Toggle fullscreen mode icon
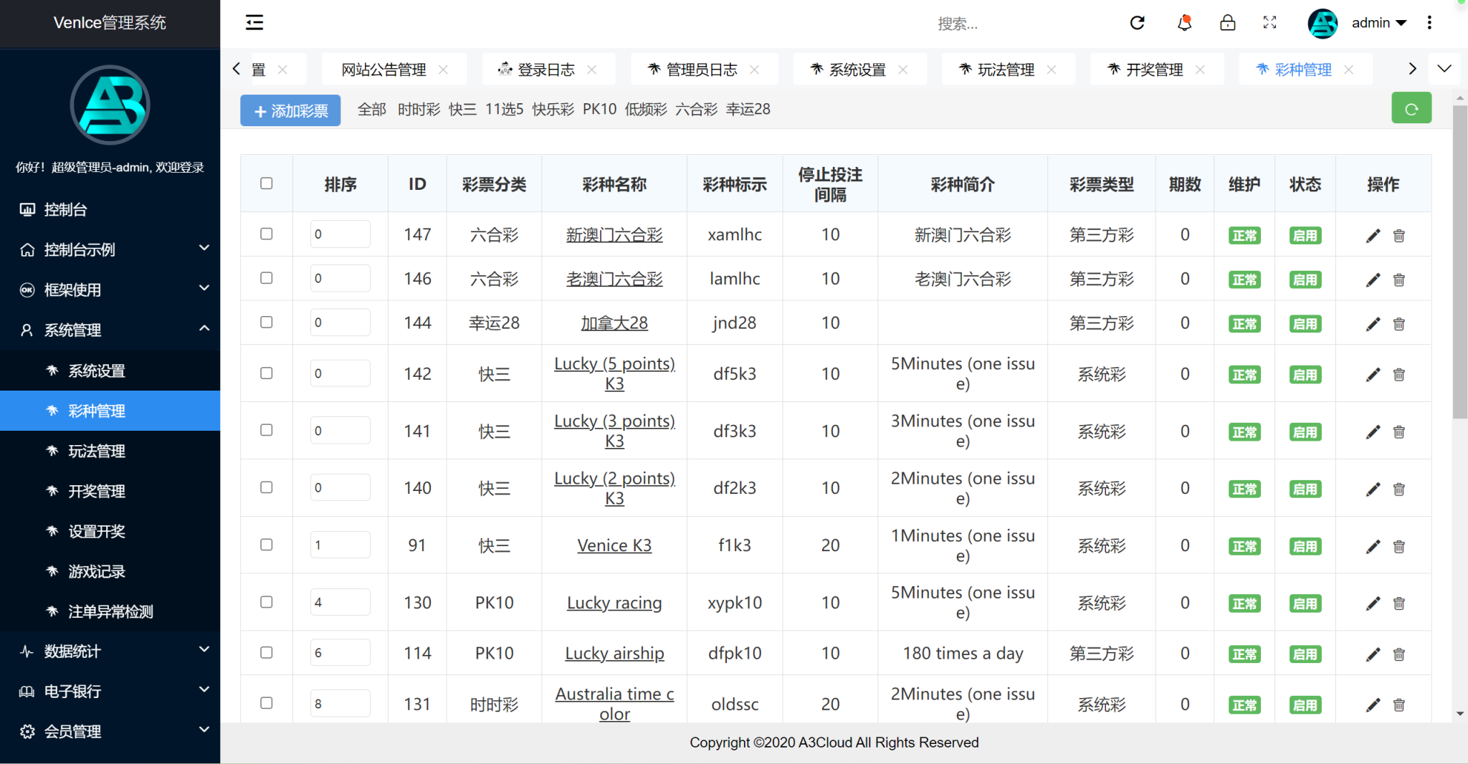Screen dimensions: 1468x764 (x=1269, y=23)
